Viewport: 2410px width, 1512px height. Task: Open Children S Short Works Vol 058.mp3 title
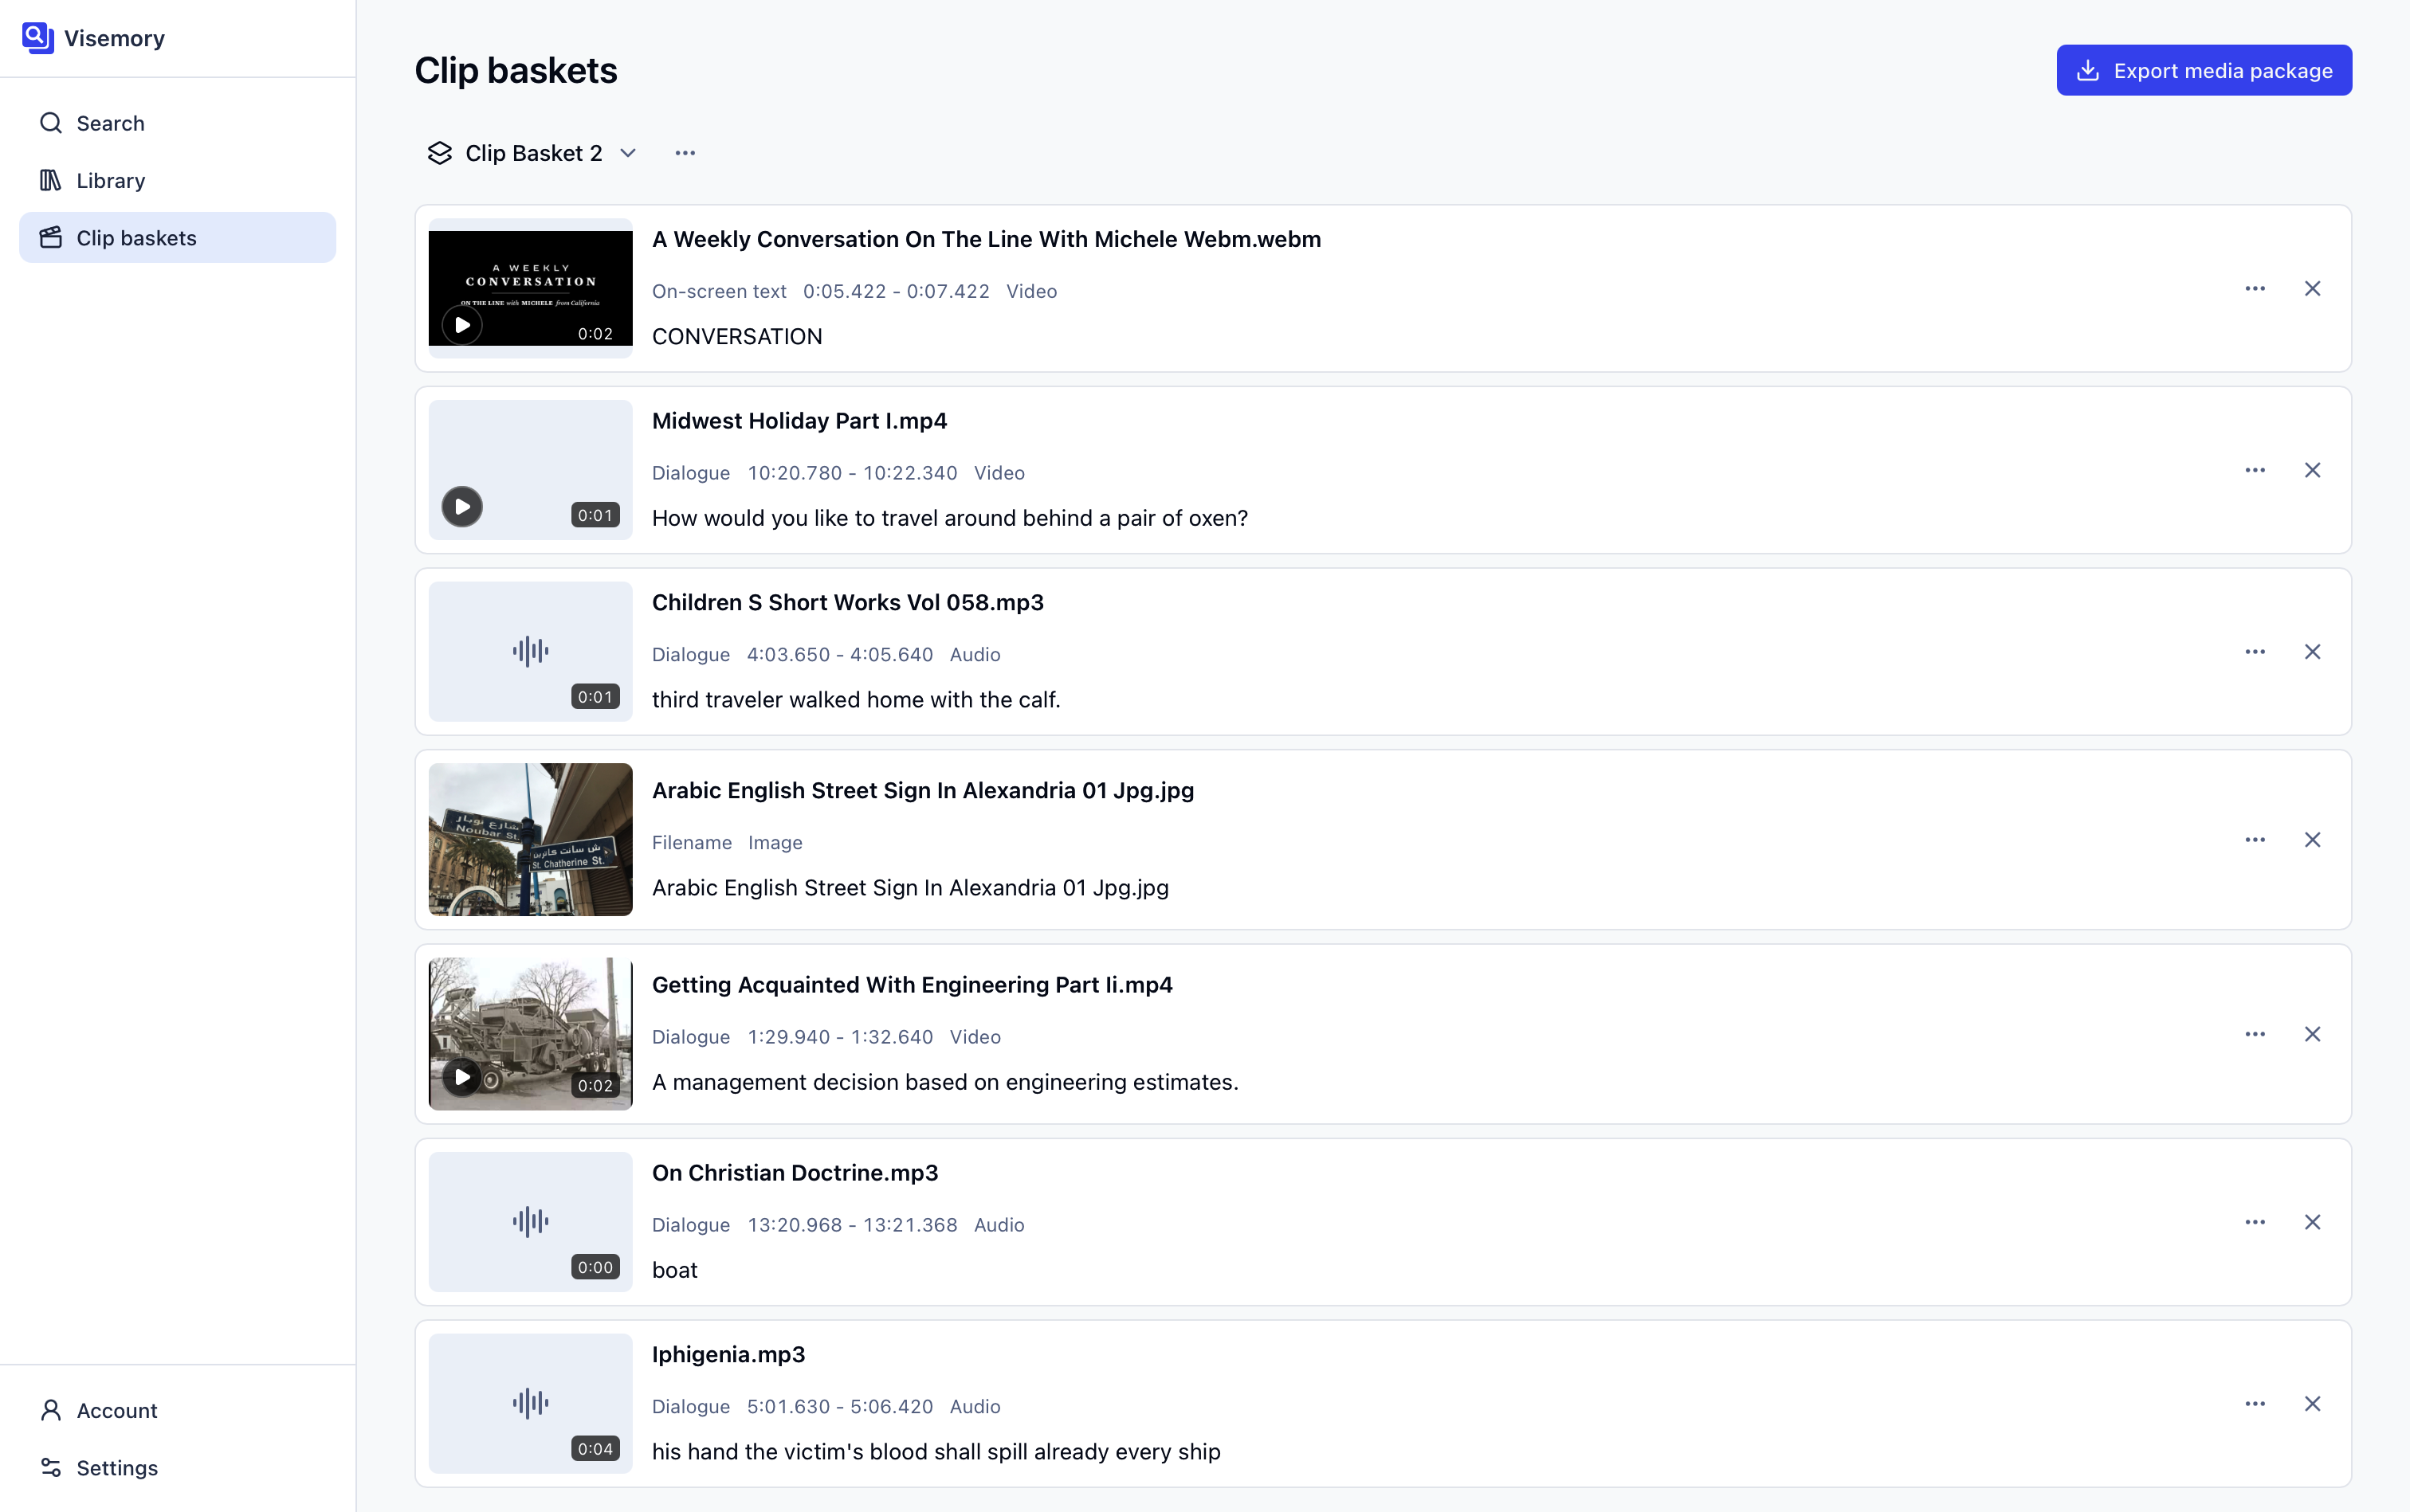[847, 603]
